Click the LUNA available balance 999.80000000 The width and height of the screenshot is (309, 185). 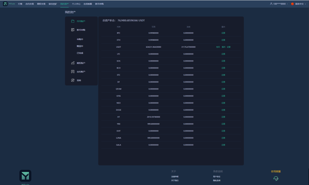[154, 138]
